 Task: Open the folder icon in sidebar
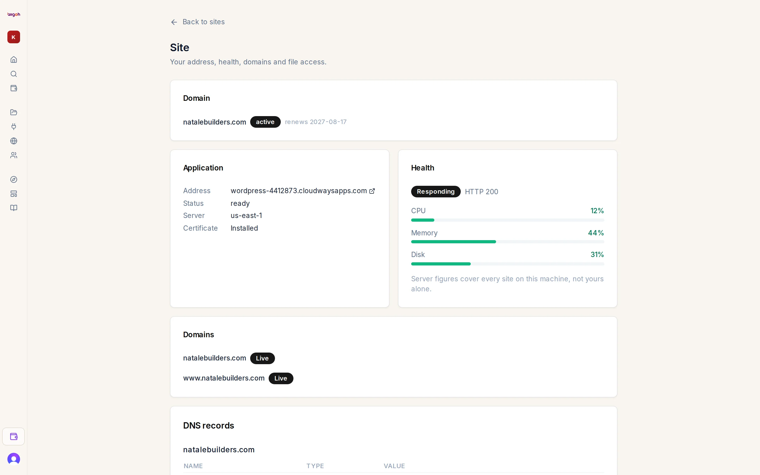[13, 112]
